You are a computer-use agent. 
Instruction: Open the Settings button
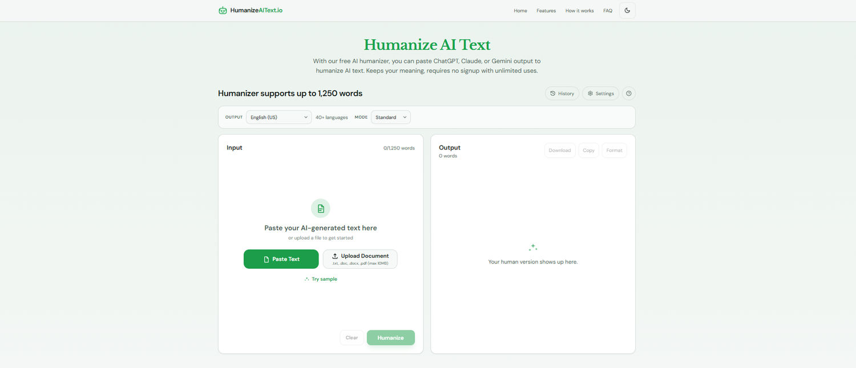click(600, 94)
